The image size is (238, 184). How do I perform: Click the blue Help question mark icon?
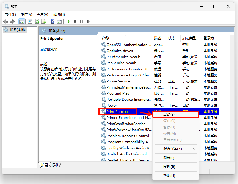coord(52,21)
